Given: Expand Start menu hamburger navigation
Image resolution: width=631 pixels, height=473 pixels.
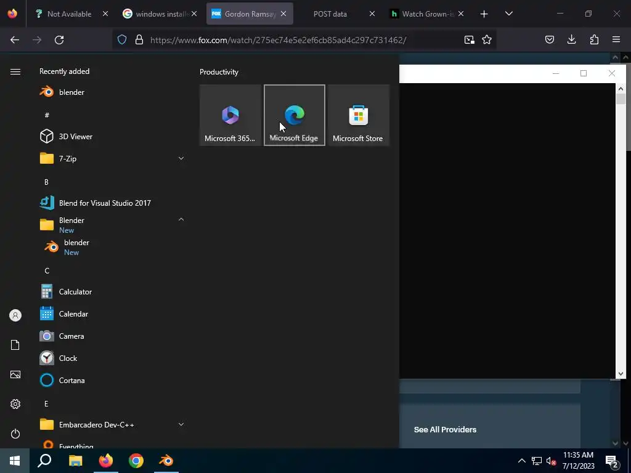Looking at the screenshot, I should coord(15,71).
